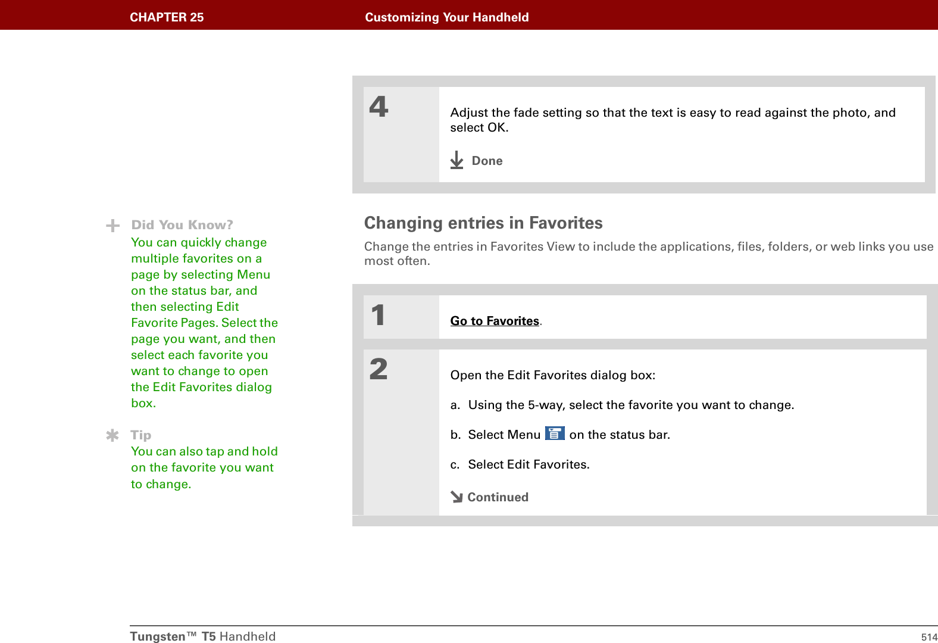Click the Menu icon in step 2b
This screenshot has width=938, height=643.
pyautogui.click(x=555, y=433)
